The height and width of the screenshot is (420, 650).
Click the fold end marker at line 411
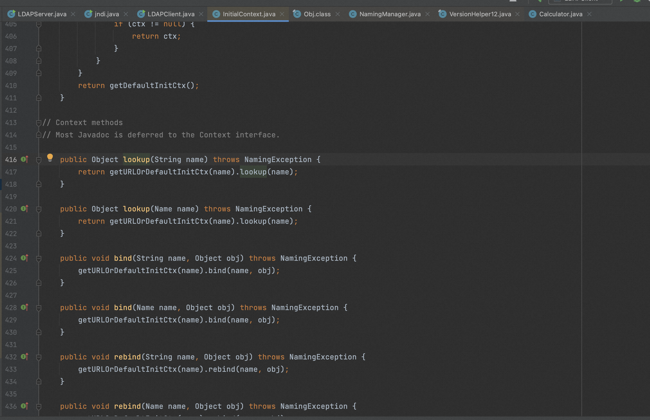39,98
